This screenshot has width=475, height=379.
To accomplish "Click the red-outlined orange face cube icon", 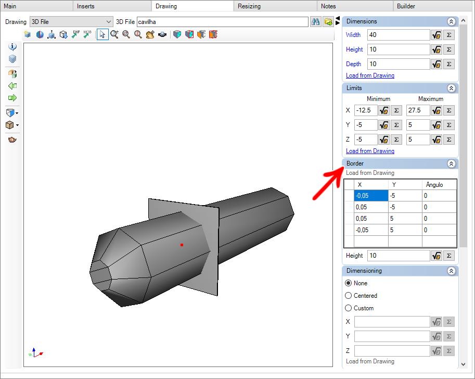I will point(213,34).
